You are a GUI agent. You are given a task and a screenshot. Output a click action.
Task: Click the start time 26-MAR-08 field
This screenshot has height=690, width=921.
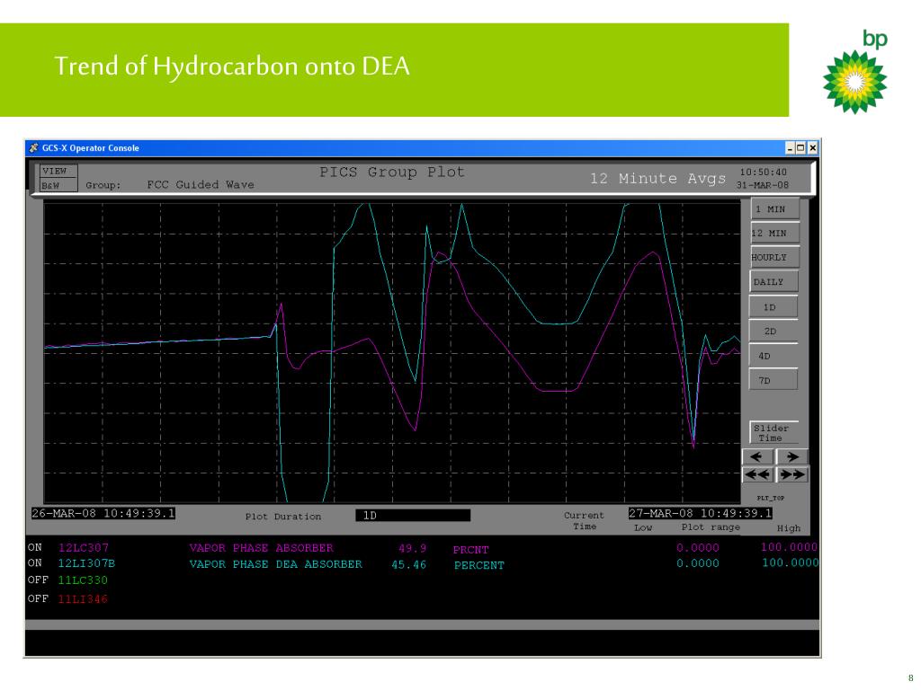pos(103,513)
